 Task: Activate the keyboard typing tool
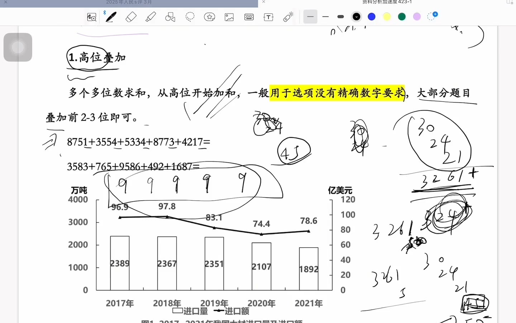click(249, 17)
